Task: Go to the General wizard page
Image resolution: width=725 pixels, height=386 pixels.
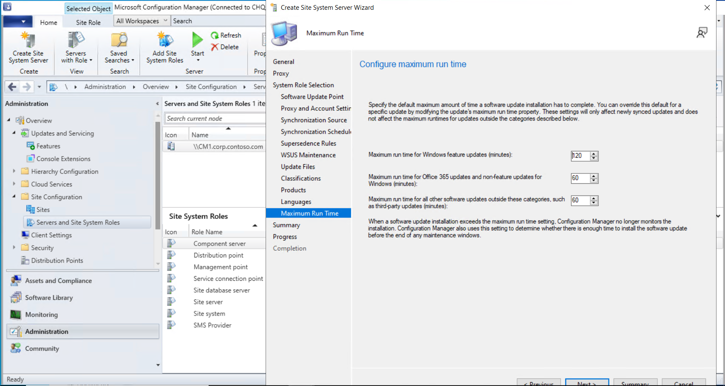Action: [283, 62]
